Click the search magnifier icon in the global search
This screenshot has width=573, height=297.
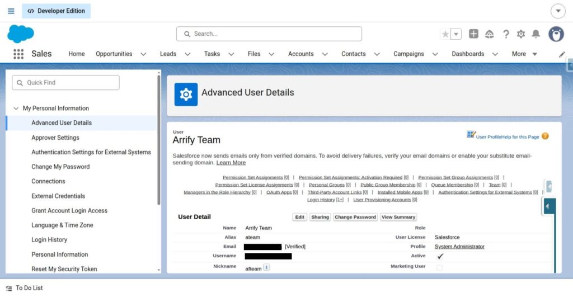point(187,34)
